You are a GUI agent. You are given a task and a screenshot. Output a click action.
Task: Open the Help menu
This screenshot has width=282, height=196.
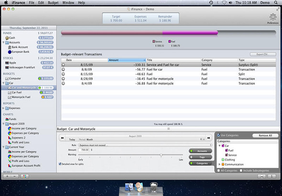[x=81, y=3]
